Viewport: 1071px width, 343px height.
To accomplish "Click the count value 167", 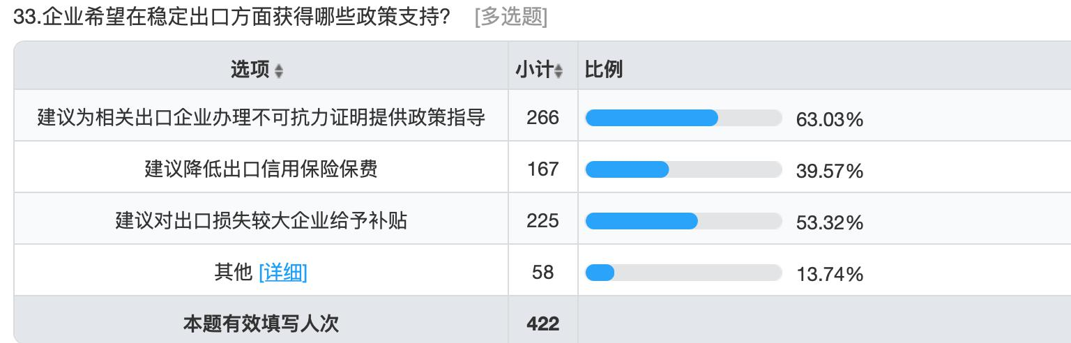I will 542,169.
